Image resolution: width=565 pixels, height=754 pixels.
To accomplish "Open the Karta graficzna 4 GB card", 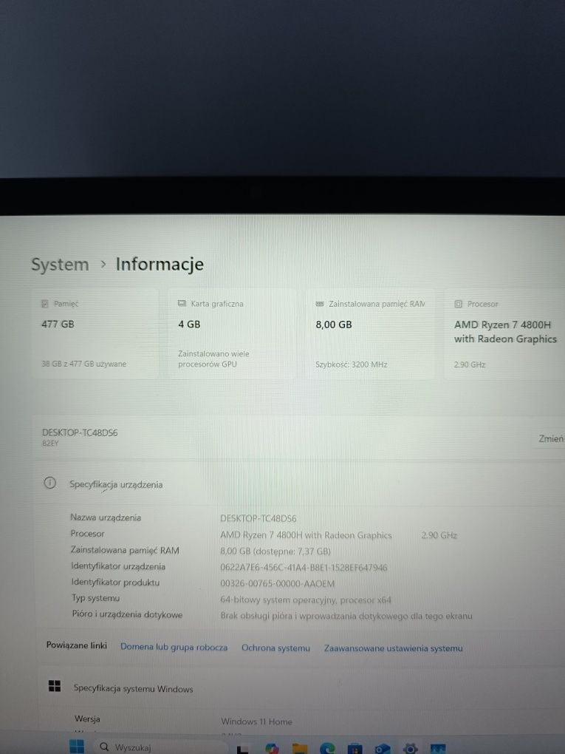I will point(232,334).
